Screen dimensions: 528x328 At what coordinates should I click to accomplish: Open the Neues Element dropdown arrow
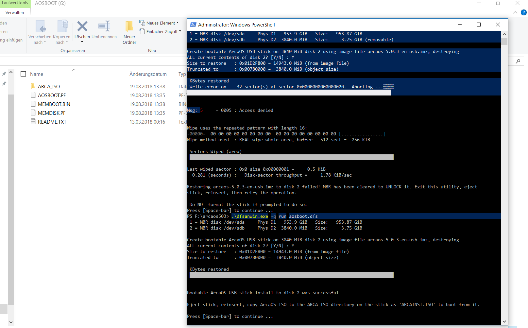pos(178,23)
